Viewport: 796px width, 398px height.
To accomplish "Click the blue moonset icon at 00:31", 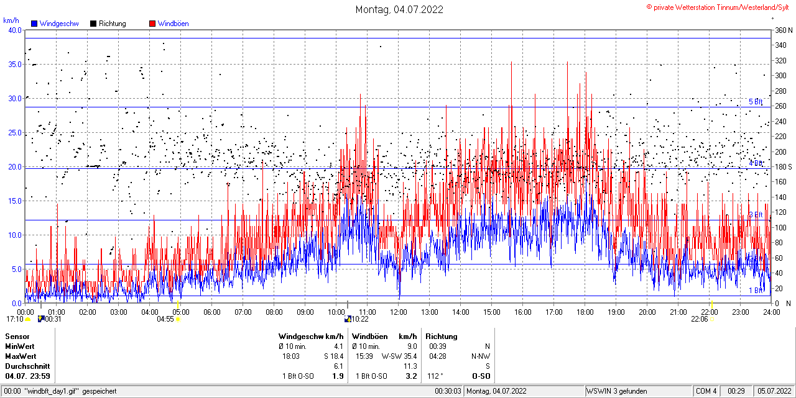I will (41, 319).
